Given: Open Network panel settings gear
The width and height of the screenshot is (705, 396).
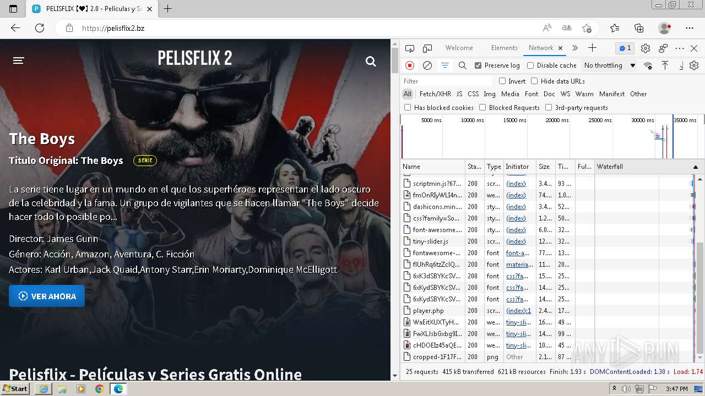Looking at the screenshot, I should click(x=694, y=65).
